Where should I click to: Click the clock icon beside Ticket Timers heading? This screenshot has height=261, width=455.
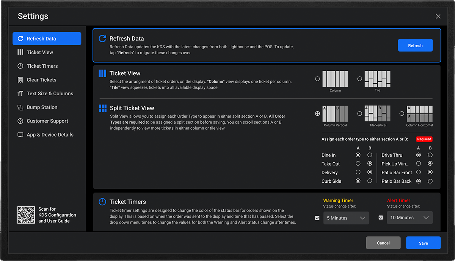pyautogui.click(x=102, y=202)
